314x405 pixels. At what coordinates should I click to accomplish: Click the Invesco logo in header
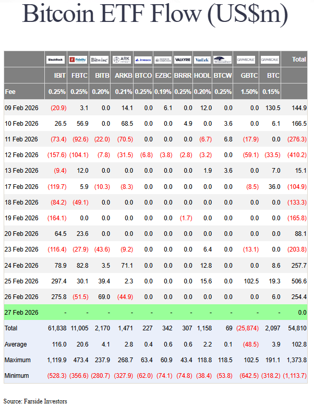(x=143, y=59)
